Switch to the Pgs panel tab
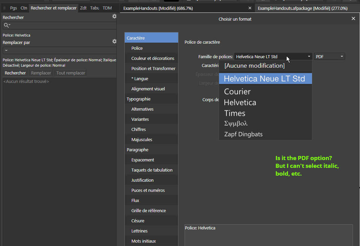 tap(14, 8)
